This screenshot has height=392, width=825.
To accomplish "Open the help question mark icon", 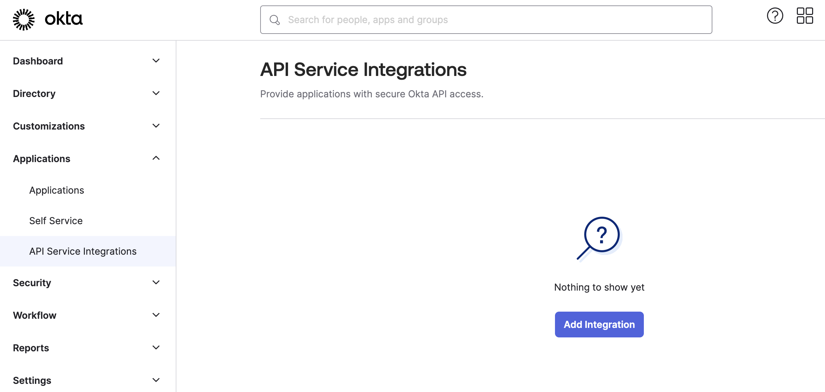I will tap(775, 16).
